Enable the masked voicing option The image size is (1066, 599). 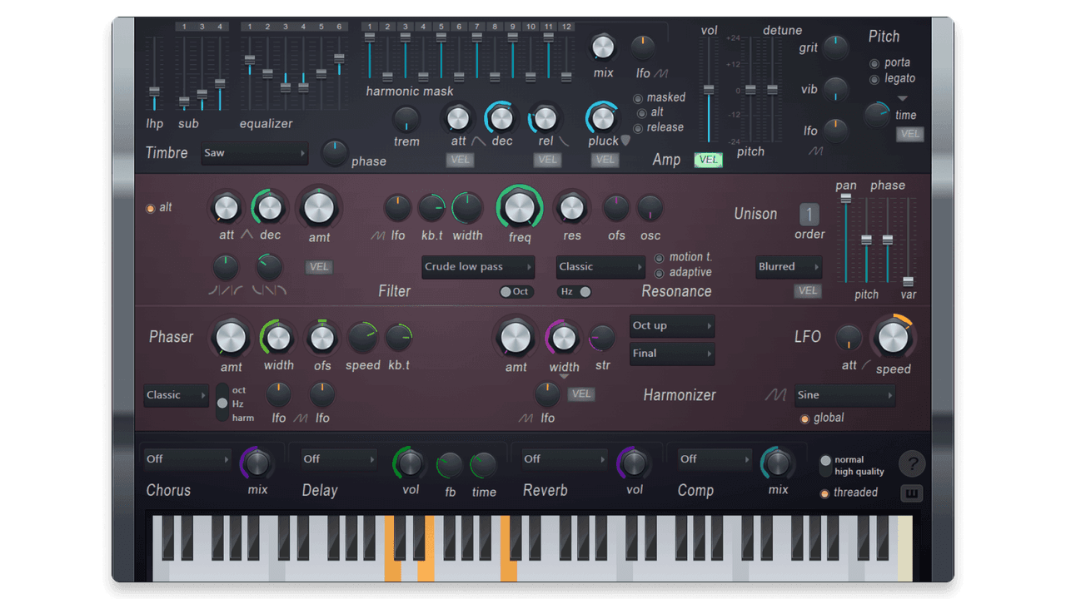[637, 97]
